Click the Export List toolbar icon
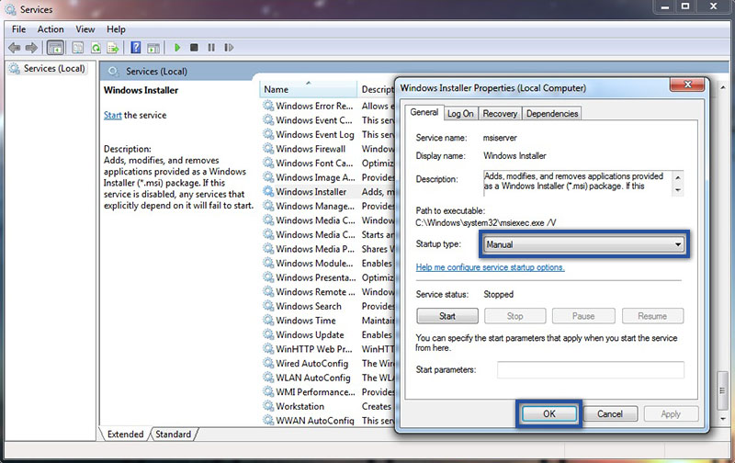Screen dimensions: 735x463 [x=113, y=48]
